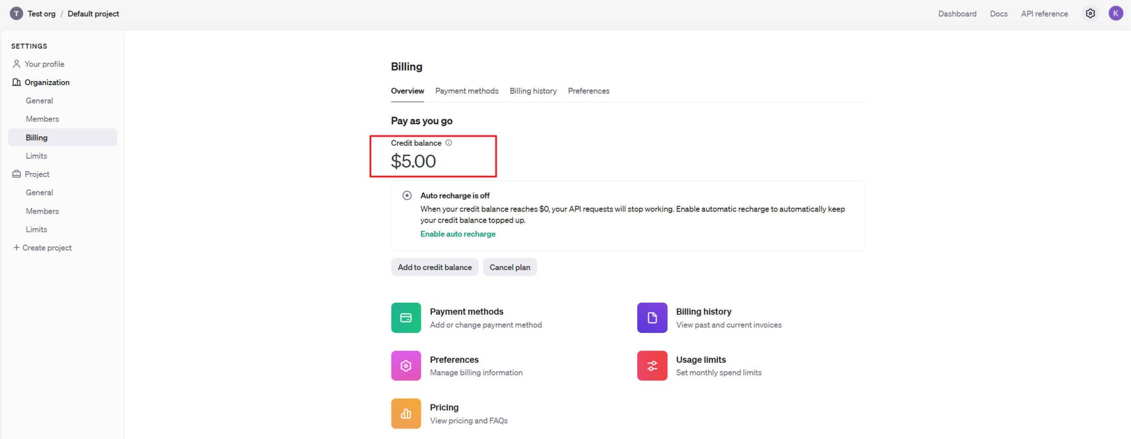The image size is (1131, 439).
Task: Open the Docs link in header
Action: (x=998, y=14)
